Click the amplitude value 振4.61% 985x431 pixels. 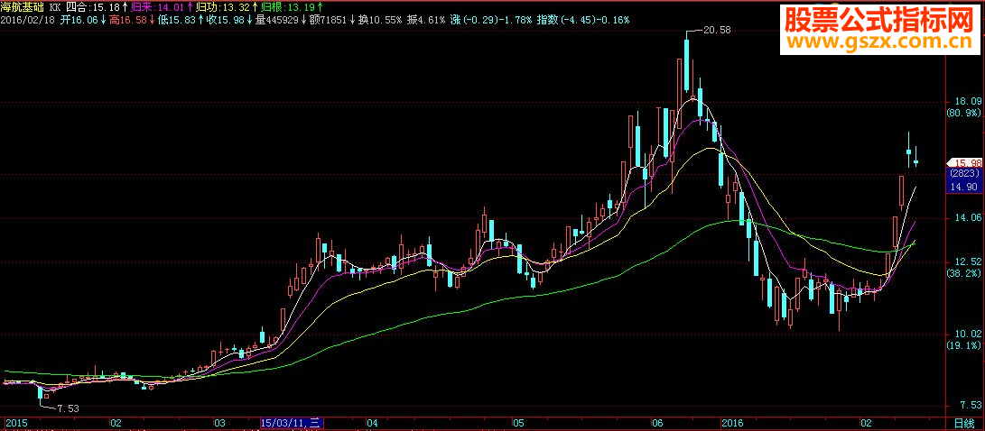[426, 20]
